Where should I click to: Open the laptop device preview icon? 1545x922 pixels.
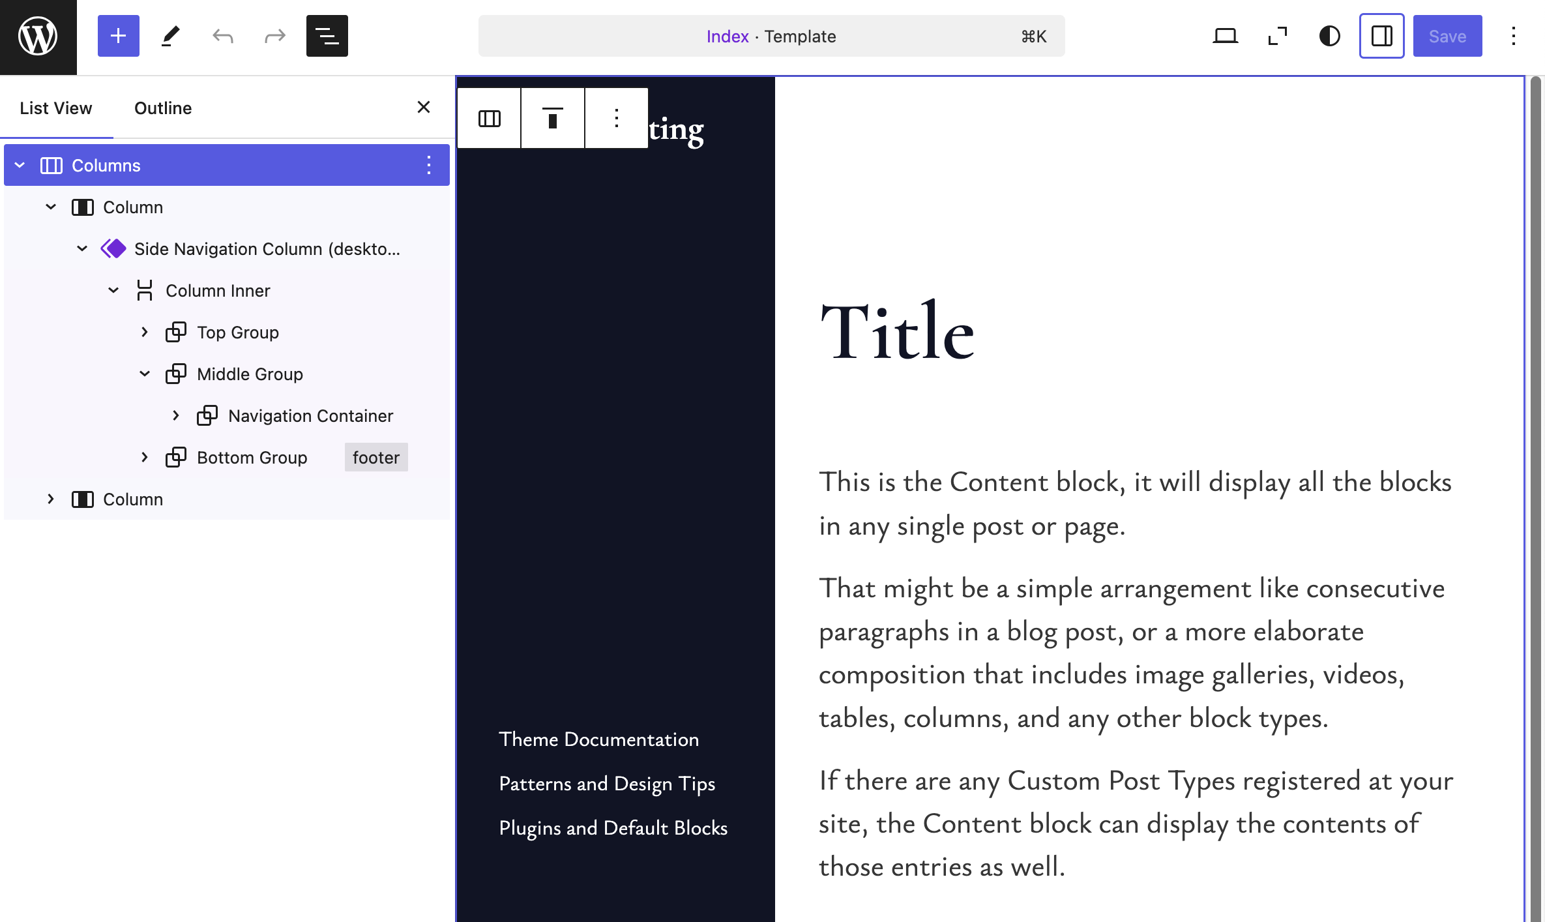tap(1225, 36)
